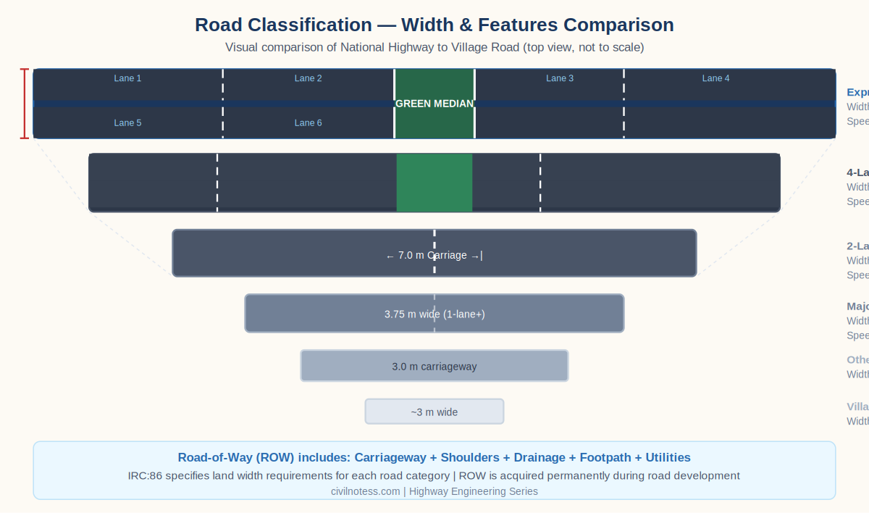Select the ~3 m wide village road bar

434,412
